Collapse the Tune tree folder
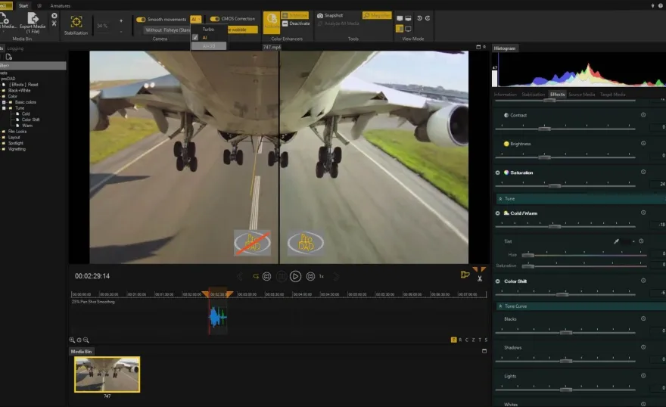 click(x=4, y=108)
